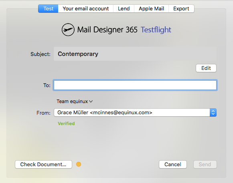The width and height of the screenshot is (233, 183).
Task: Click the Edit button
Action: 206,68
